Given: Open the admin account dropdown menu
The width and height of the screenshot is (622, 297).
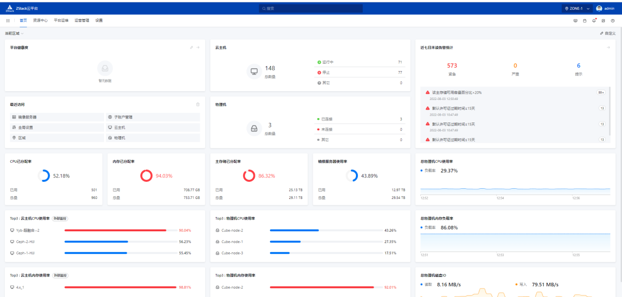Looking at the screenshot, I should click(605, 8).
